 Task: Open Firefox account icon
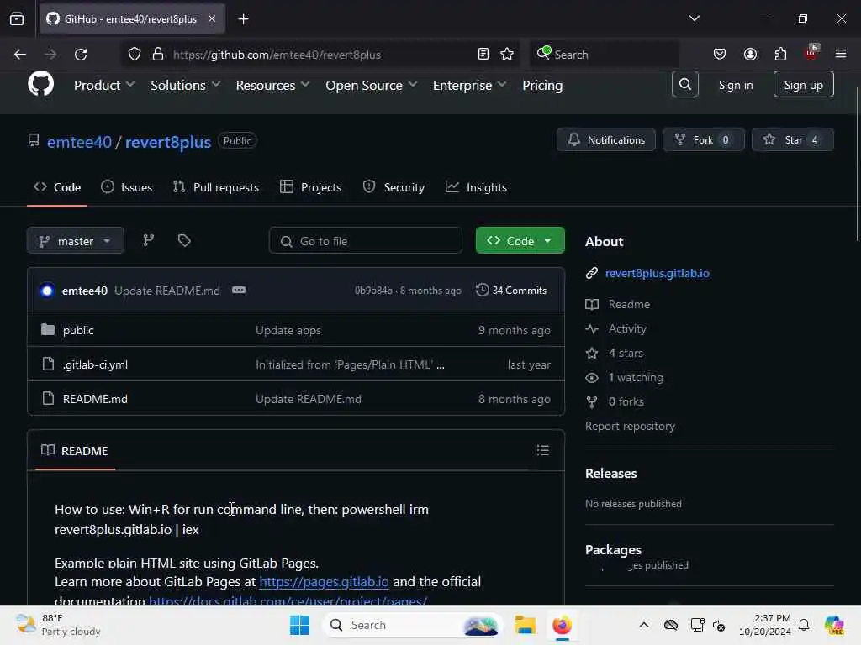[750, 55]
